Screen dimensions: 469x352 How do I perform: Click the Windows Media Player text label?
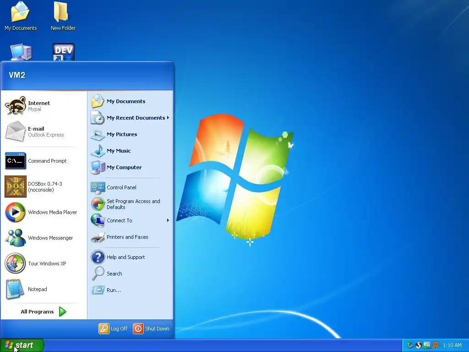click(53, 212)
